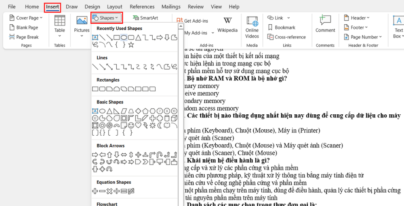
Task: Open the Design tab
Action: pos(92,7)
